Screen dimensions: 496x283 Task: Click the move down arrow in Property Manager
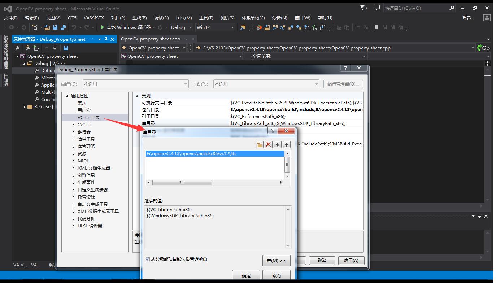(x=55, y=48)
